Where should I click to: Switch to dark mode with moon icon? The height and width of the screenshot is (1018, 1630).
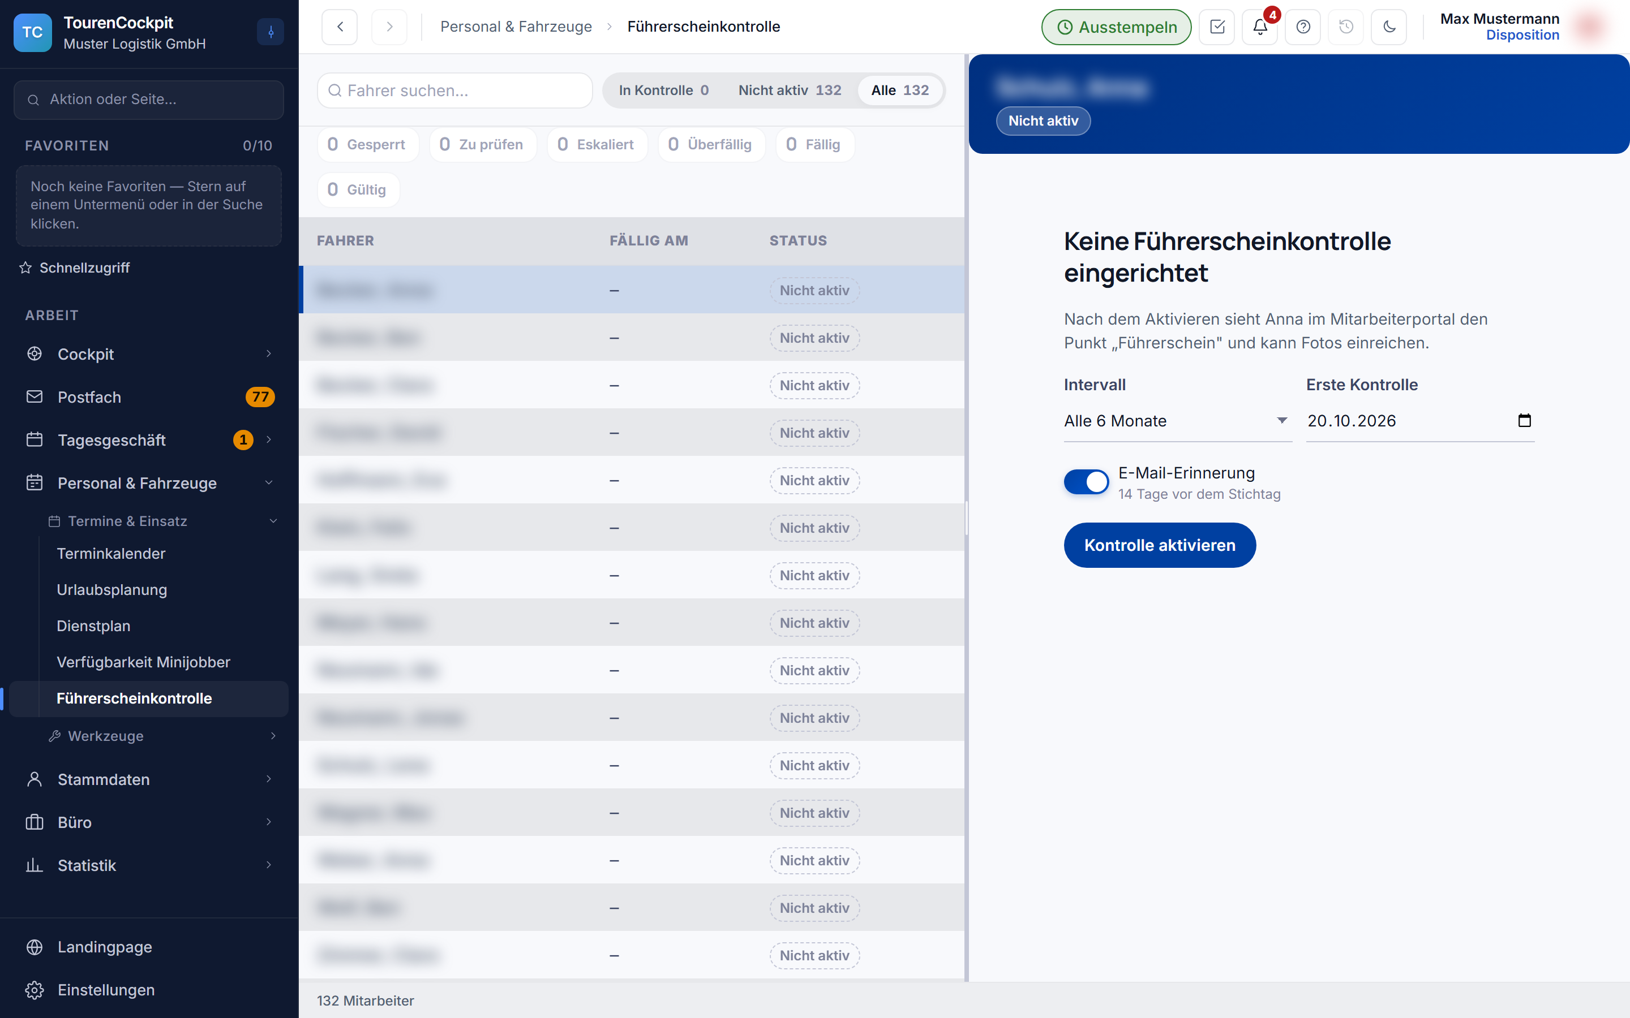point(1389,27)
